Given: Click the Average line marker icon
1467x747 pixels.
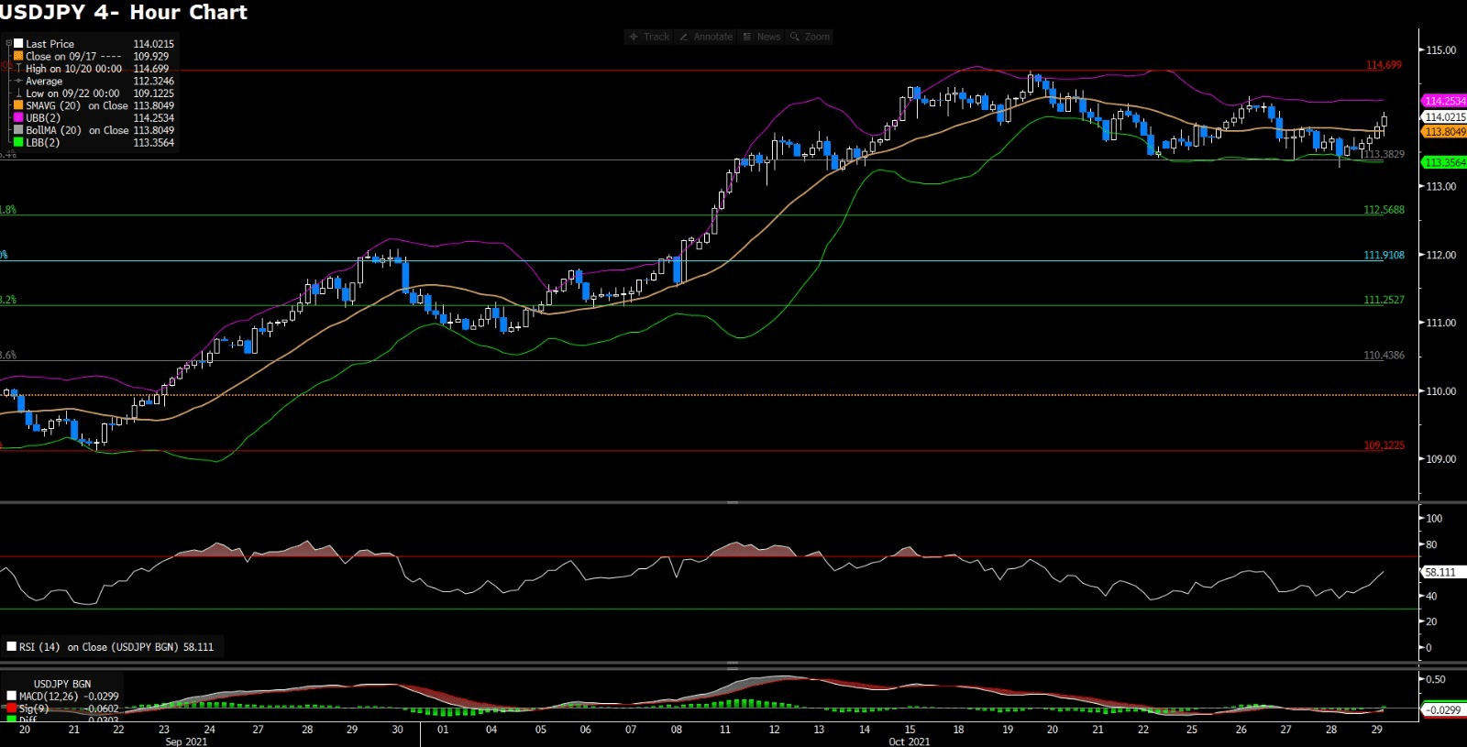Looking at the screenshot, I should click(18, 81).
